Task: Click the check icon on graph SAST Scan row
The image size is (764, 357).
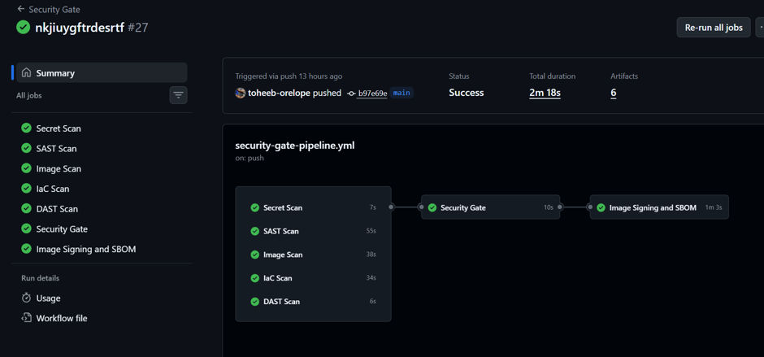Action: pos(254,231)
